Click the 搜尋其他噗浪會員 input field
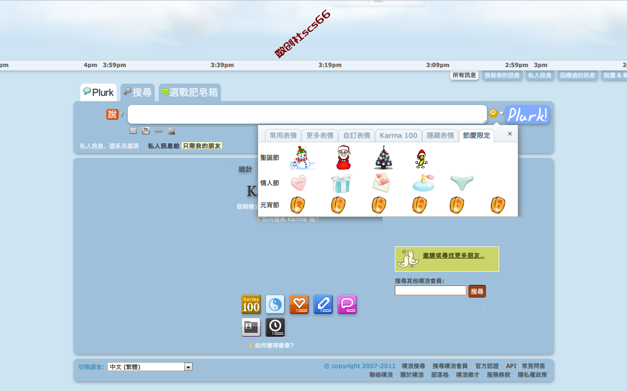627x391 pixels. (x=431, y=290)
